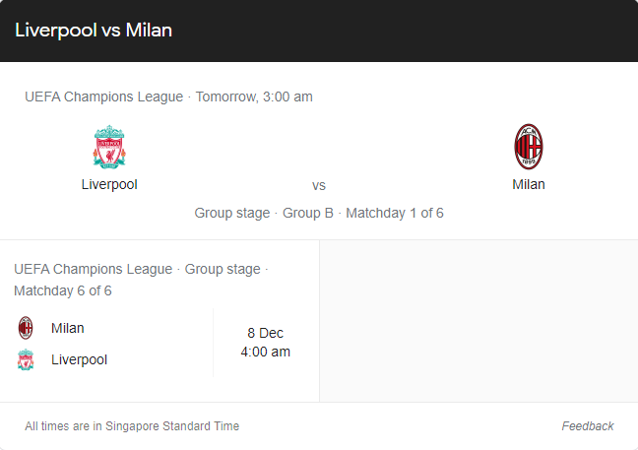Click the Matchday 6 of 6 heading
Screen dimensions: 638x450
tap(63, 290)
